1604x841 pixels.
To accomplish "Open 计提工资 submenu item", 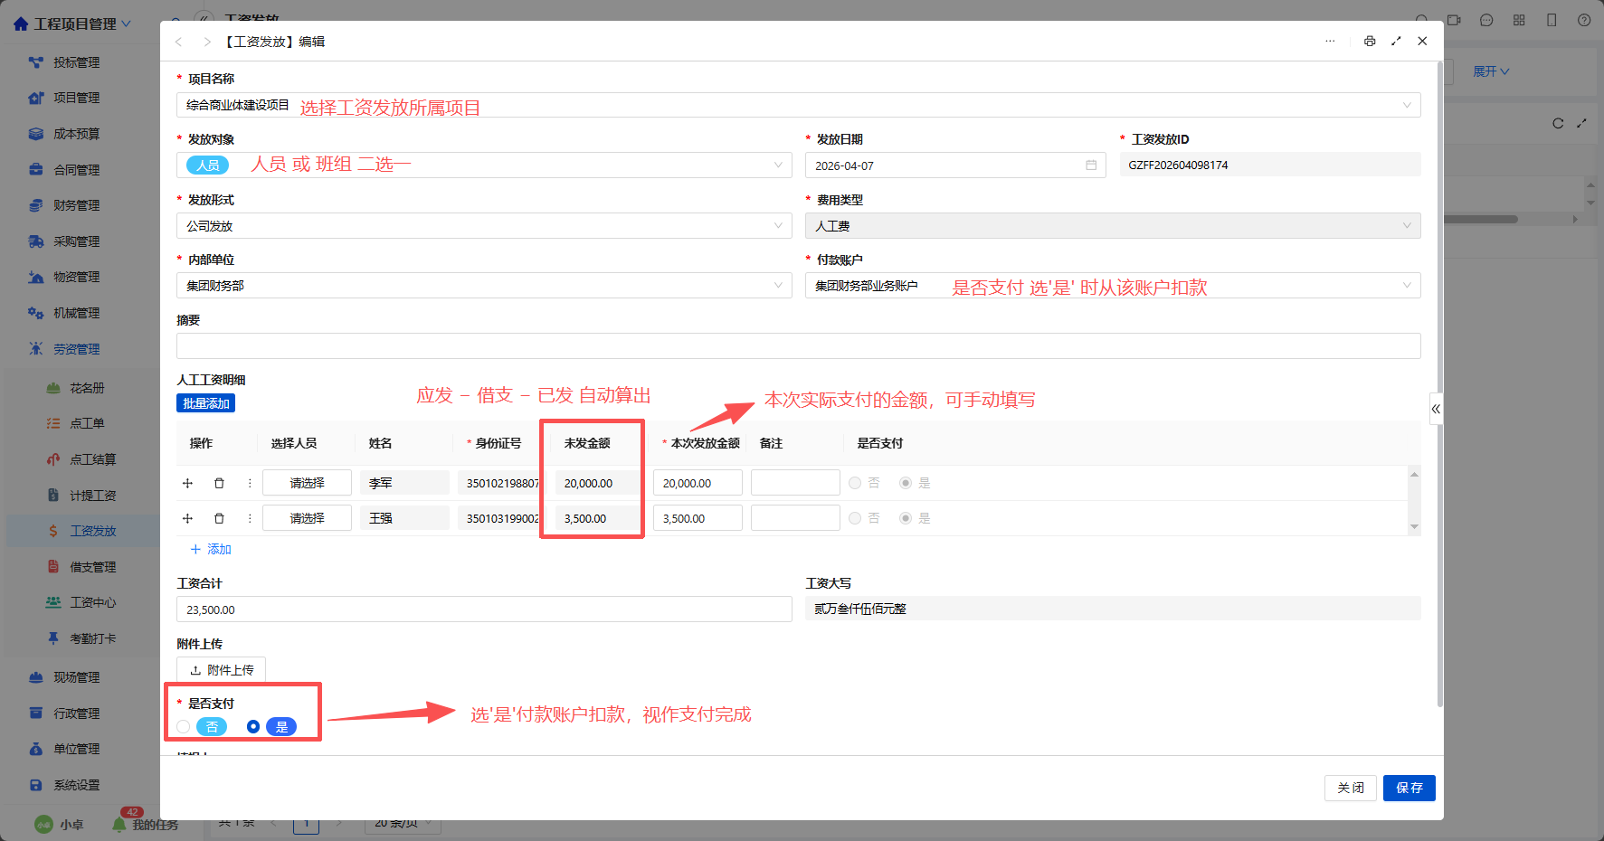I will (92, 496).
